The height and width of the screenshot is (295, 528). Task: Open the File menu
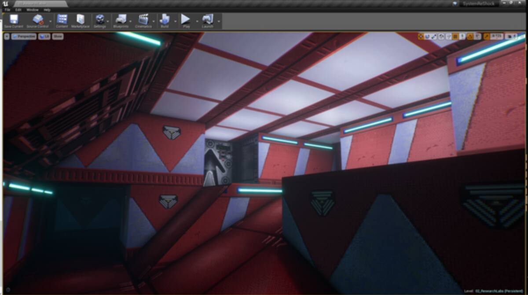(7, 10)
